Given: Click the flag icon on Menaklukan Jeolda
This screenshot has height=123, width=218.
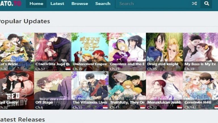Looking at the screenshot, I should pos(180,107).
